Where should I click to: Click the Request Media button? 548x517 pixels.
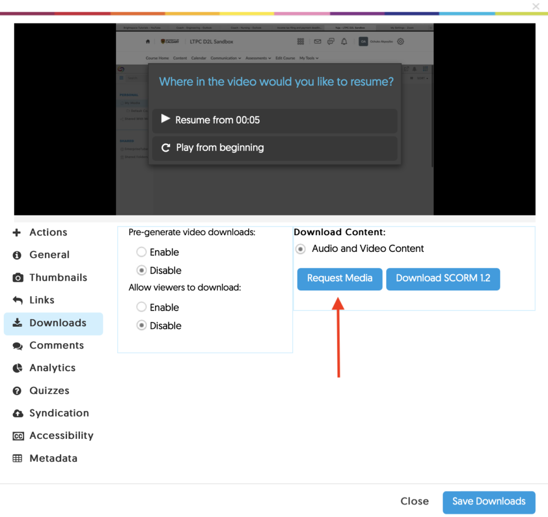340,279
